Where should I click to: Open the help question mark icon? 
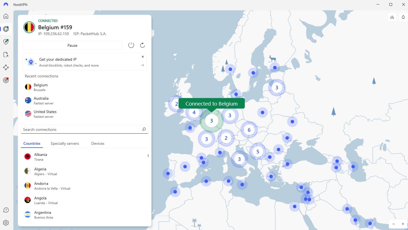pos(6,210)
